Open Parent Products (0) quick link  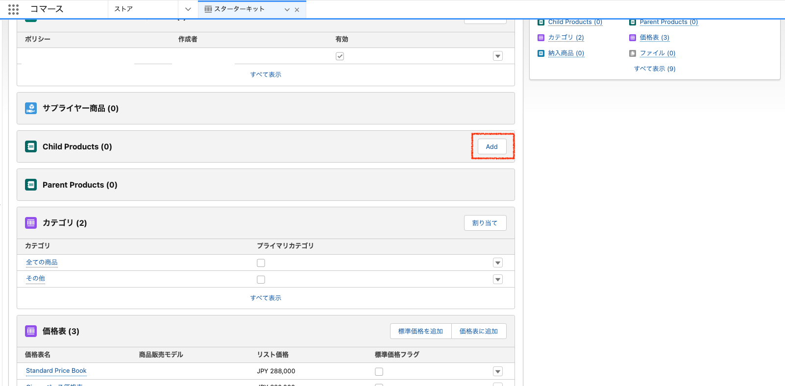pyautogui.click(x=668, y=22)
